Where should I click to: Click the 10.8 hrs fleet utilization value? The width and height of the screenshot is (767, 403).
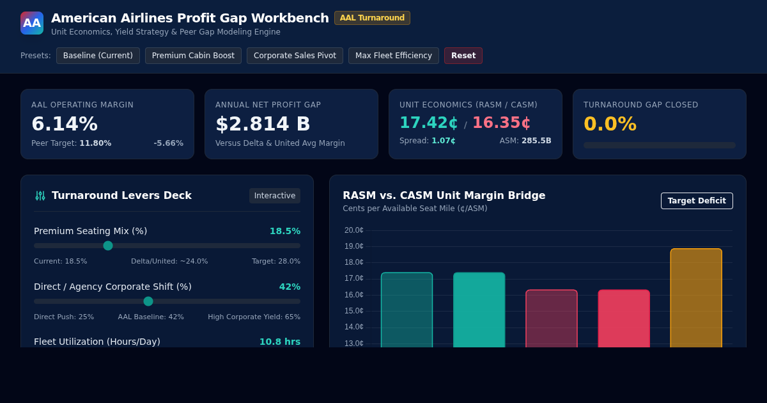pyautogui.click(x=280, y=342)
